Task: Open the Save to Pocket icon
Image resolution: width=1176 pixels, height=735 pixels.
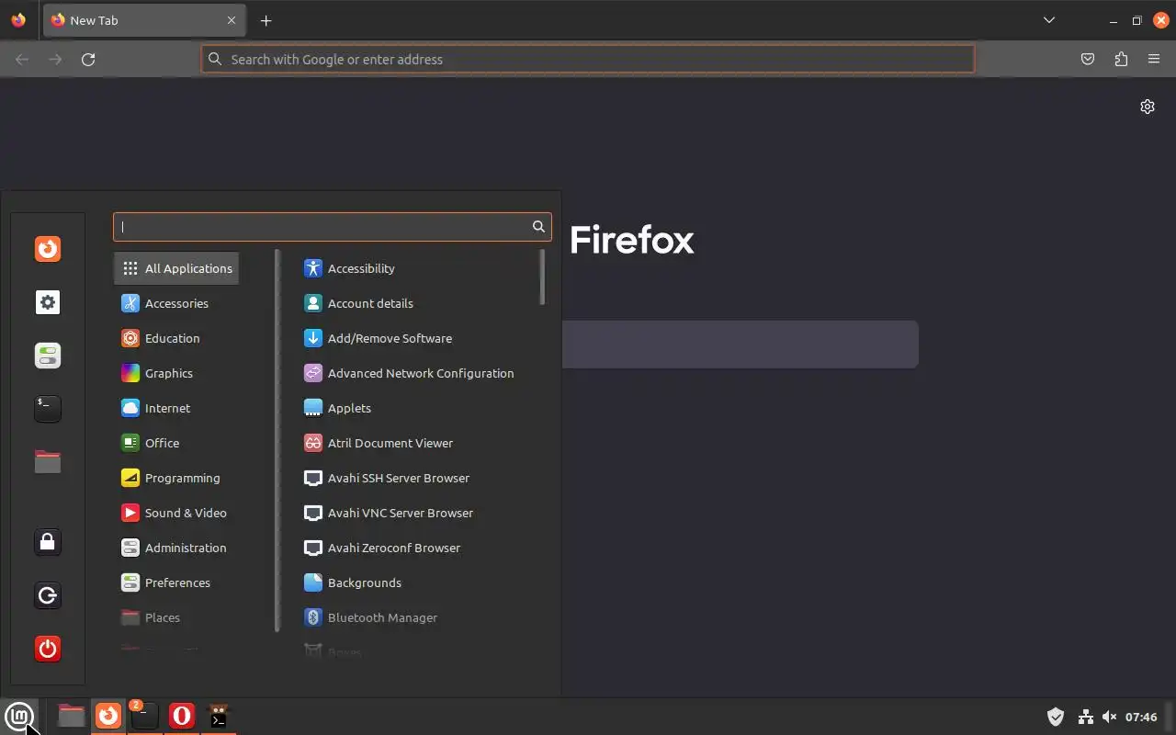Action: 1088,59
